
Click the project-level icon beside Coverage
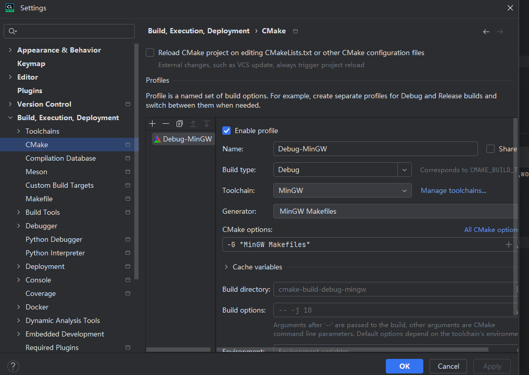128,293
